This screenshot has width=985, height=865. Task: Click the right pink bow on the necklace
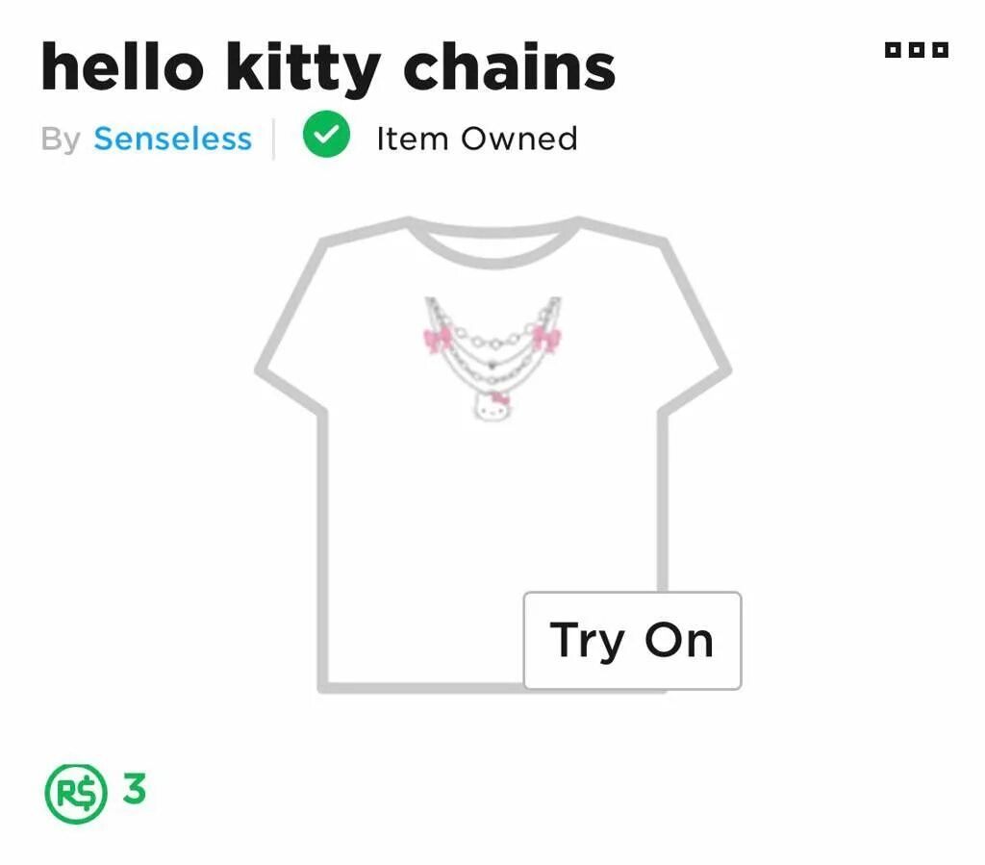pyautogui.click(x=546, y=340)
